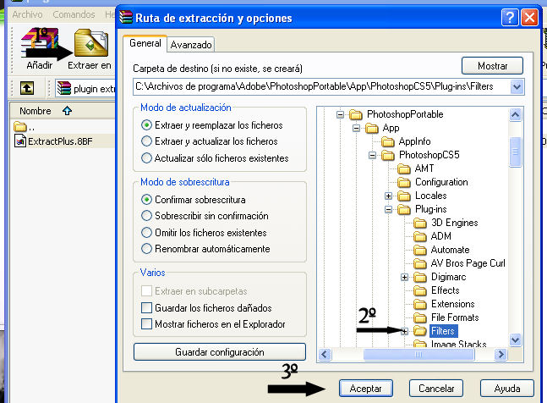The height and width of the screenshot is (403, 547).
Task: Select the AV Bros Page Curl folder icon
Action: [420, 263]
